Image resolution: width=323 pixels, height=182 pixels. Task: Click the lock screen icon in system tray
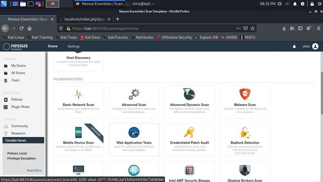pos(312,4)
